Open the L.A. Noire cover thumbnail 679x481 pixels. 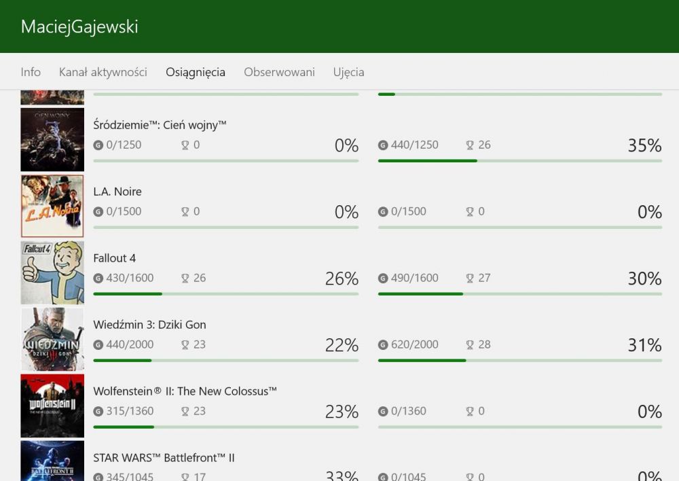(x=52, y=207)
